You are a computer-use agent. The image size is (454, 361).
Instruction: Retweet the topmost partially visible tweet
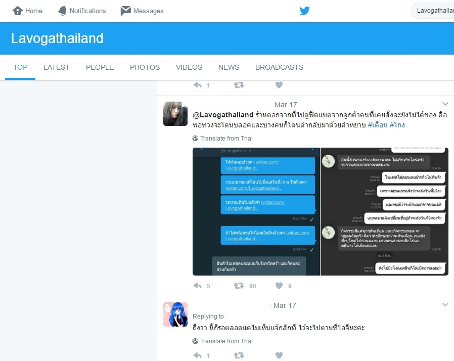click(239, 85)
